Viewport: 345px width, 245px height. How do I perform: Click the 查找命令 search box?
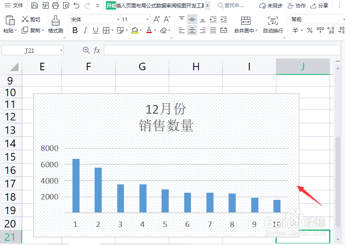pyautogui.click(x=231, y=5)
